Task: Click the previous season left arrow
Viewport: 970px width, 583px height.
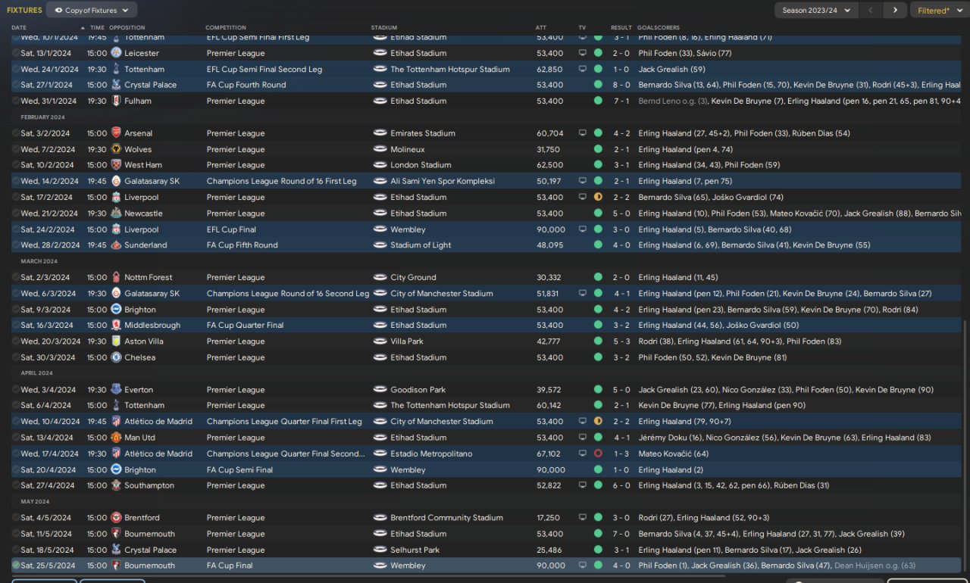Action: [x=871, y=10]
